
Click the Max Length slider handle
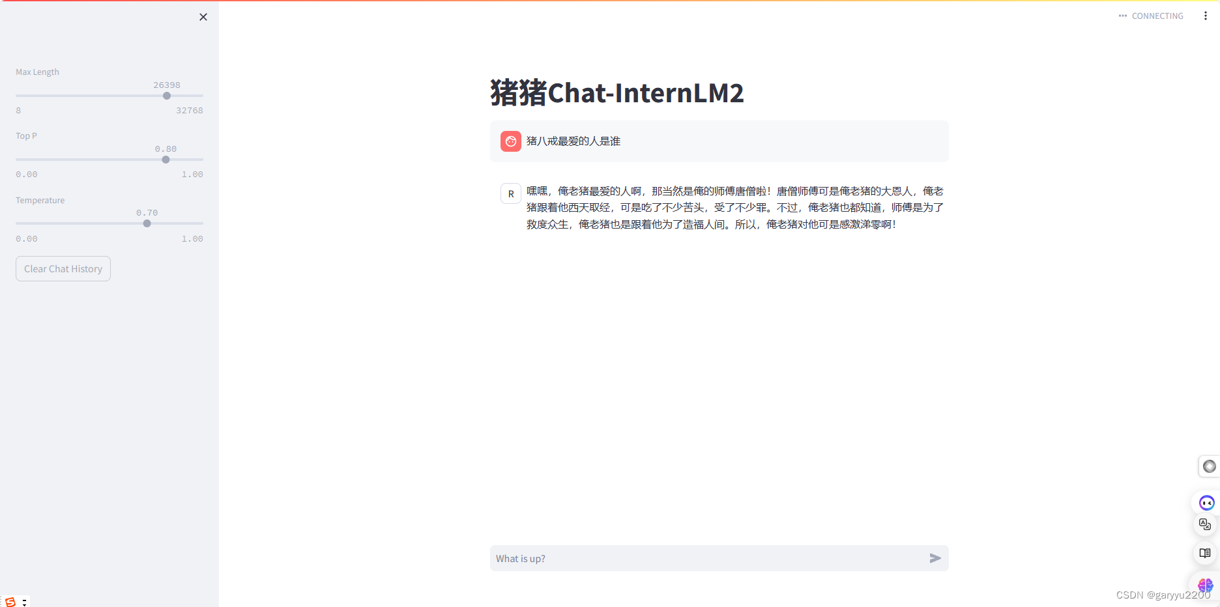(167, 96)
